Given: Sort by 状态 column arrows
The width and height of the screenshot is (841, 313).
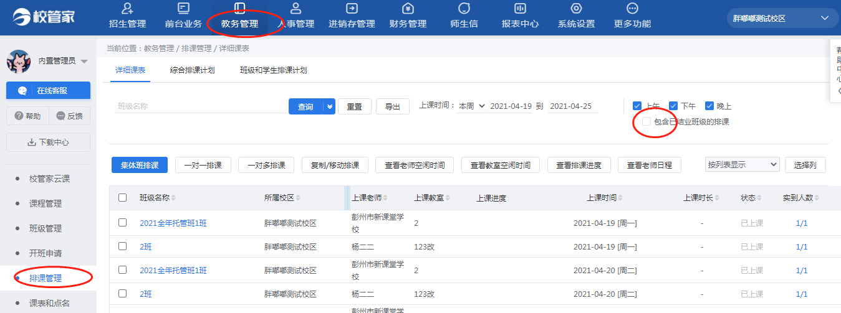Looking at the screenshot, I should click(x=759, y=198).
